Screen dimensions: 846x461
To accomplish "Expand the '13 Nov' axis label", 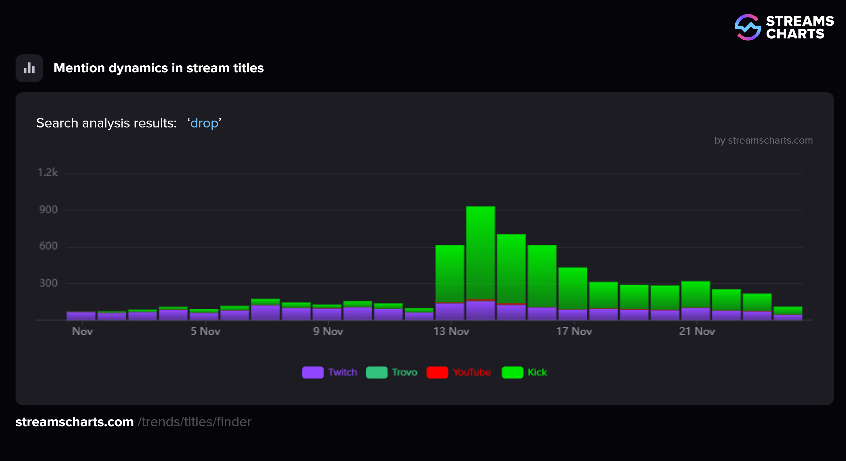I will [x=452, y=331].
